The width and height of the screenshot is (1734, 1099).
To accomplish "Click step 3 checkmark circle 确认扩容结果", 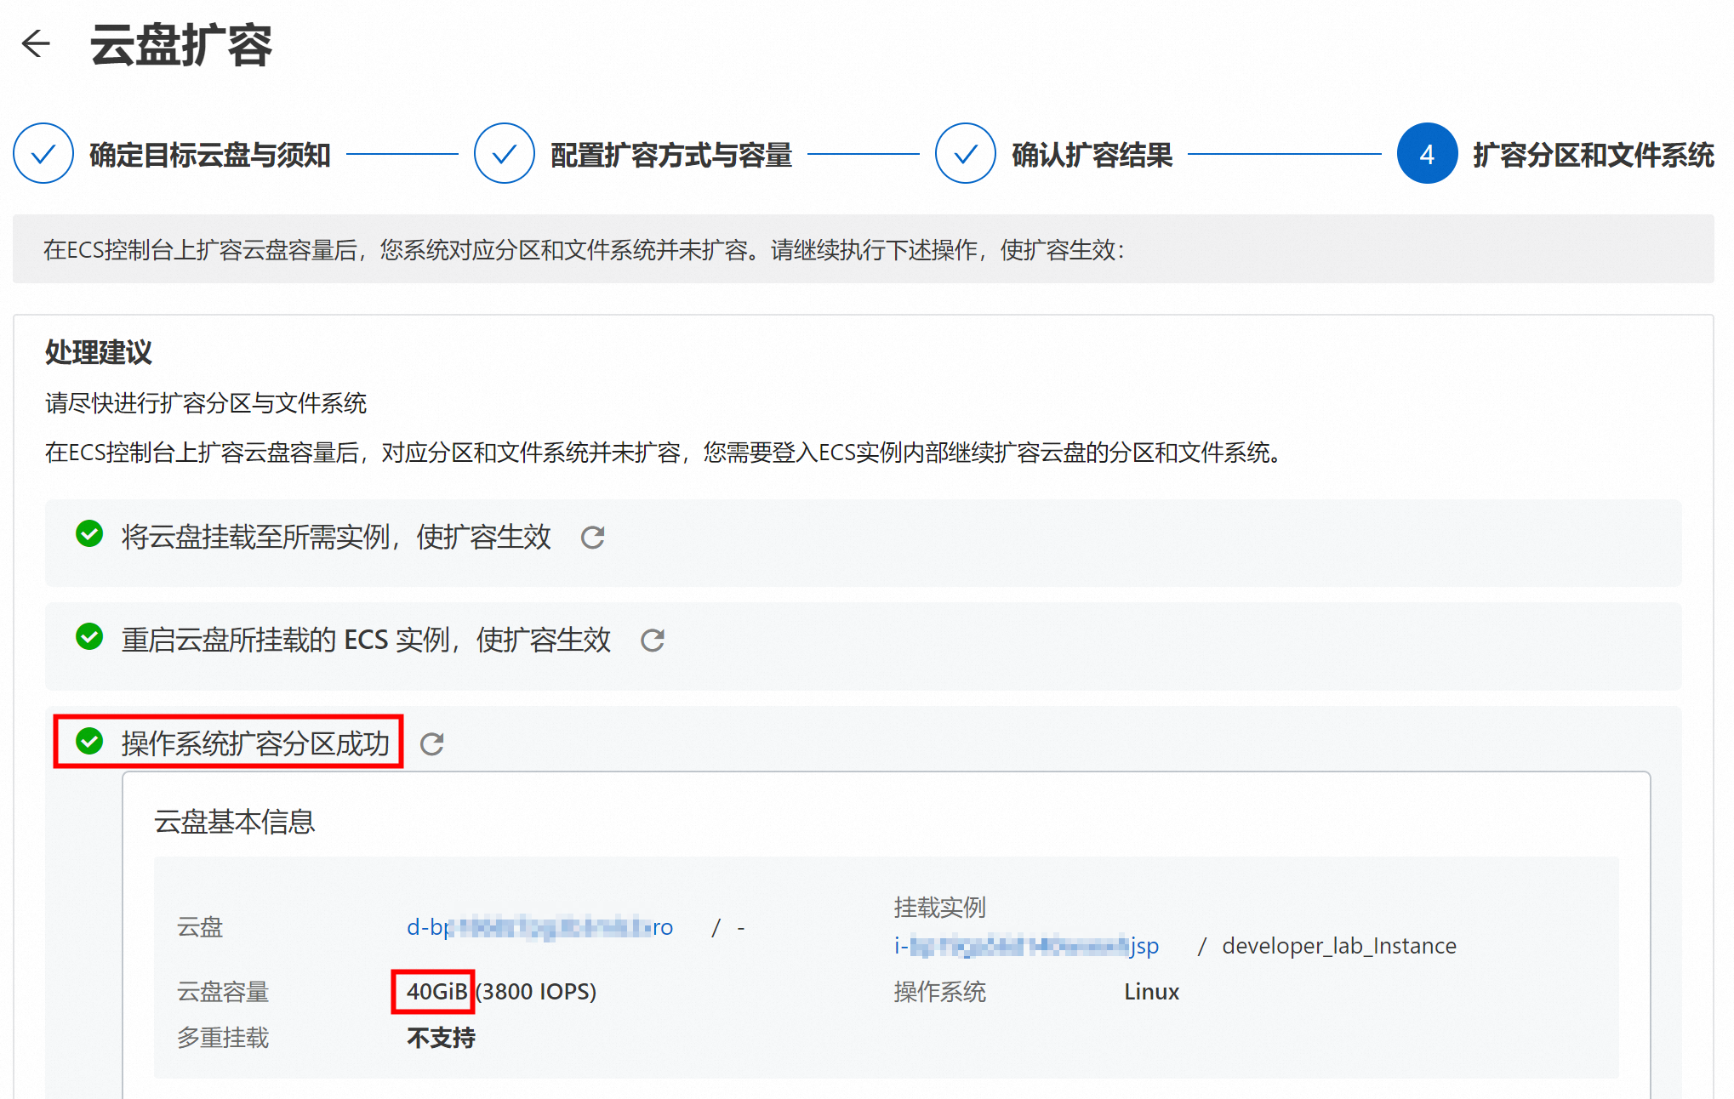I will (x=965, y=154).
